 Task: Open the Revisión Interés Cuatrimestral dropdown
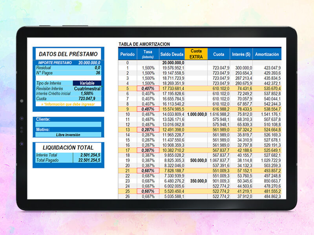[x=87, y=89]
